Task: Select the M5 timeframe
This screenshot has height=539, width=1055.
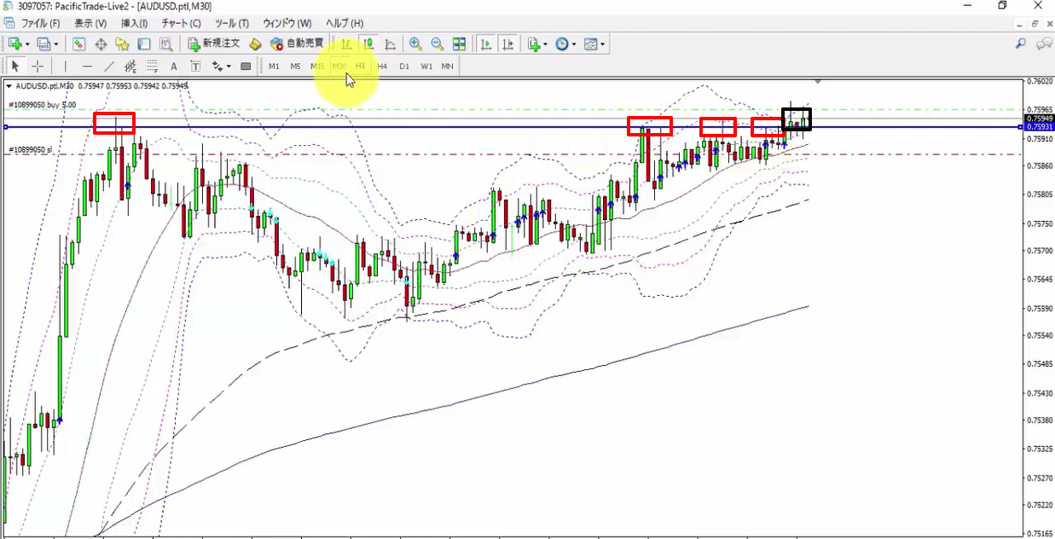Action: point(295,66)
